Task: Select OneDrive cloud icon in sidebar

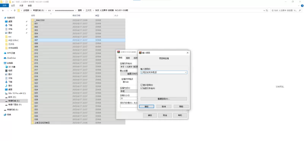Action: (x=5, y=58)
